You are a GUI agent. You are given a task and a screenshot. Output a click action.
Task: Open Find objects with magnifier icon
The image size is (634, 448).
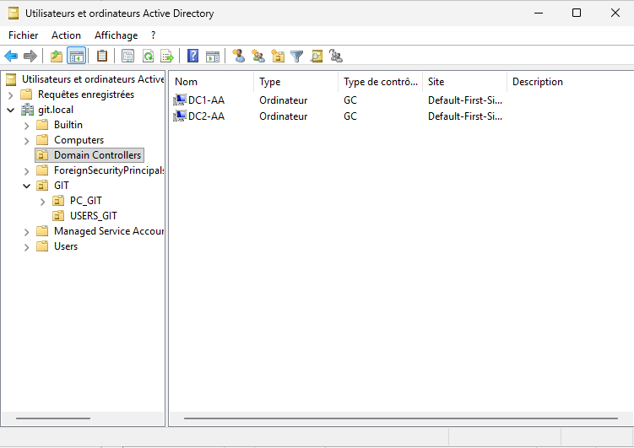pyautogui.click(x=317, y=57)
